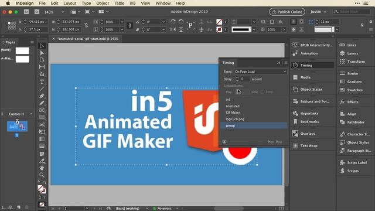Select the Scissors tool
This screenshot has height=211, width=375.
pos(42,125)
